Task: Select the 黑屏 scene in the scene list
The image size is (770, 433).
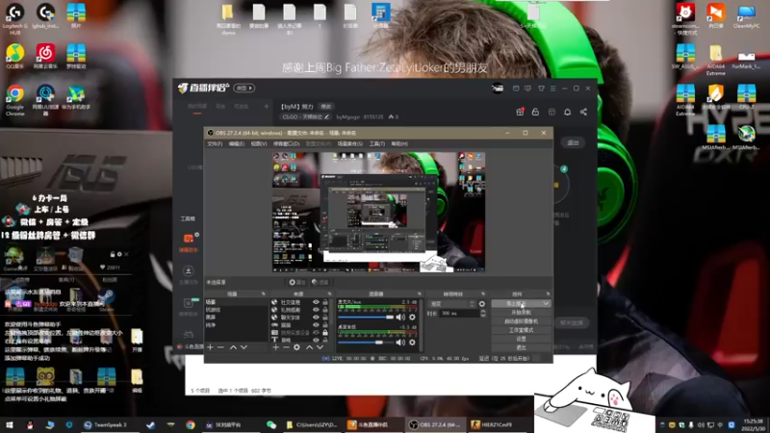Action: pyautogui.click(x=211, y=318)
